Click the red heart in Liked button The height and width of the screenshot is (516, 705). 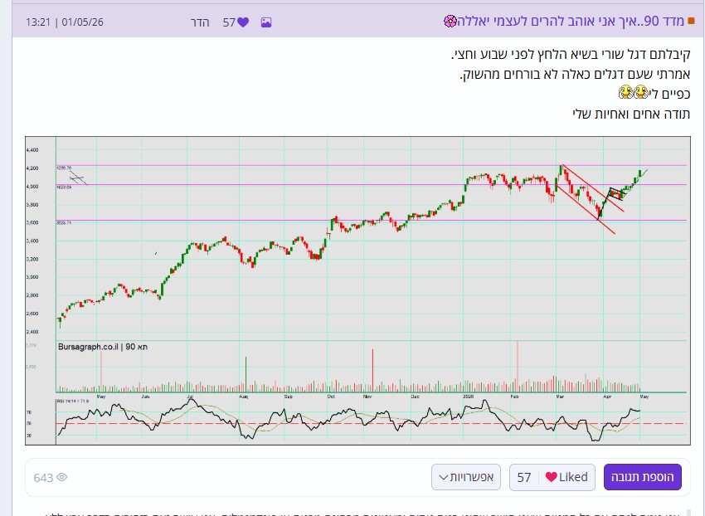click(552, 477)
